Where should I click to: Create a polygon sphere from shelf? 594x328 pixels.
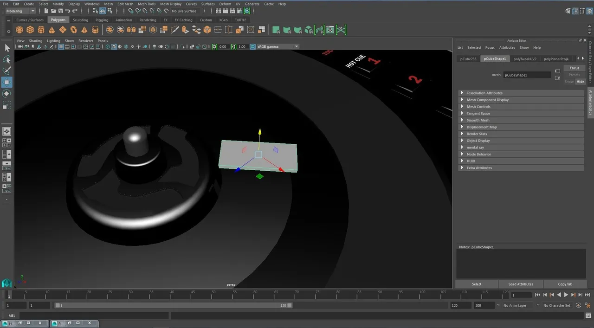[x=19, y=30]
